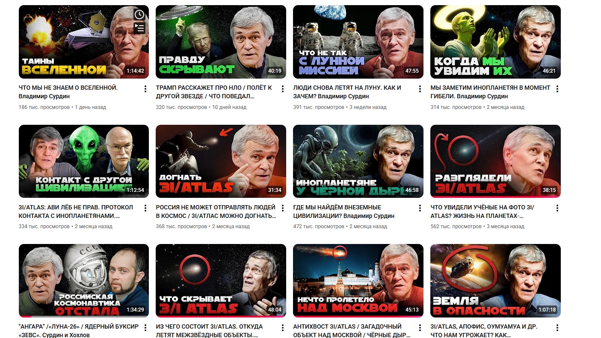
Task: Open three-dot menu for АВИ ЛЁБ НЕ ПРАВ video
Action: [145, 208]
